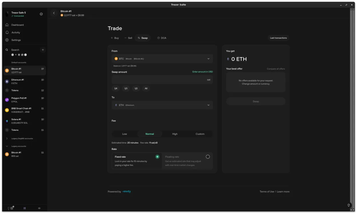Viewport: 357px width, 214px height.
Task: Open the BTC source currency dropdown
Action: point(162,59)
